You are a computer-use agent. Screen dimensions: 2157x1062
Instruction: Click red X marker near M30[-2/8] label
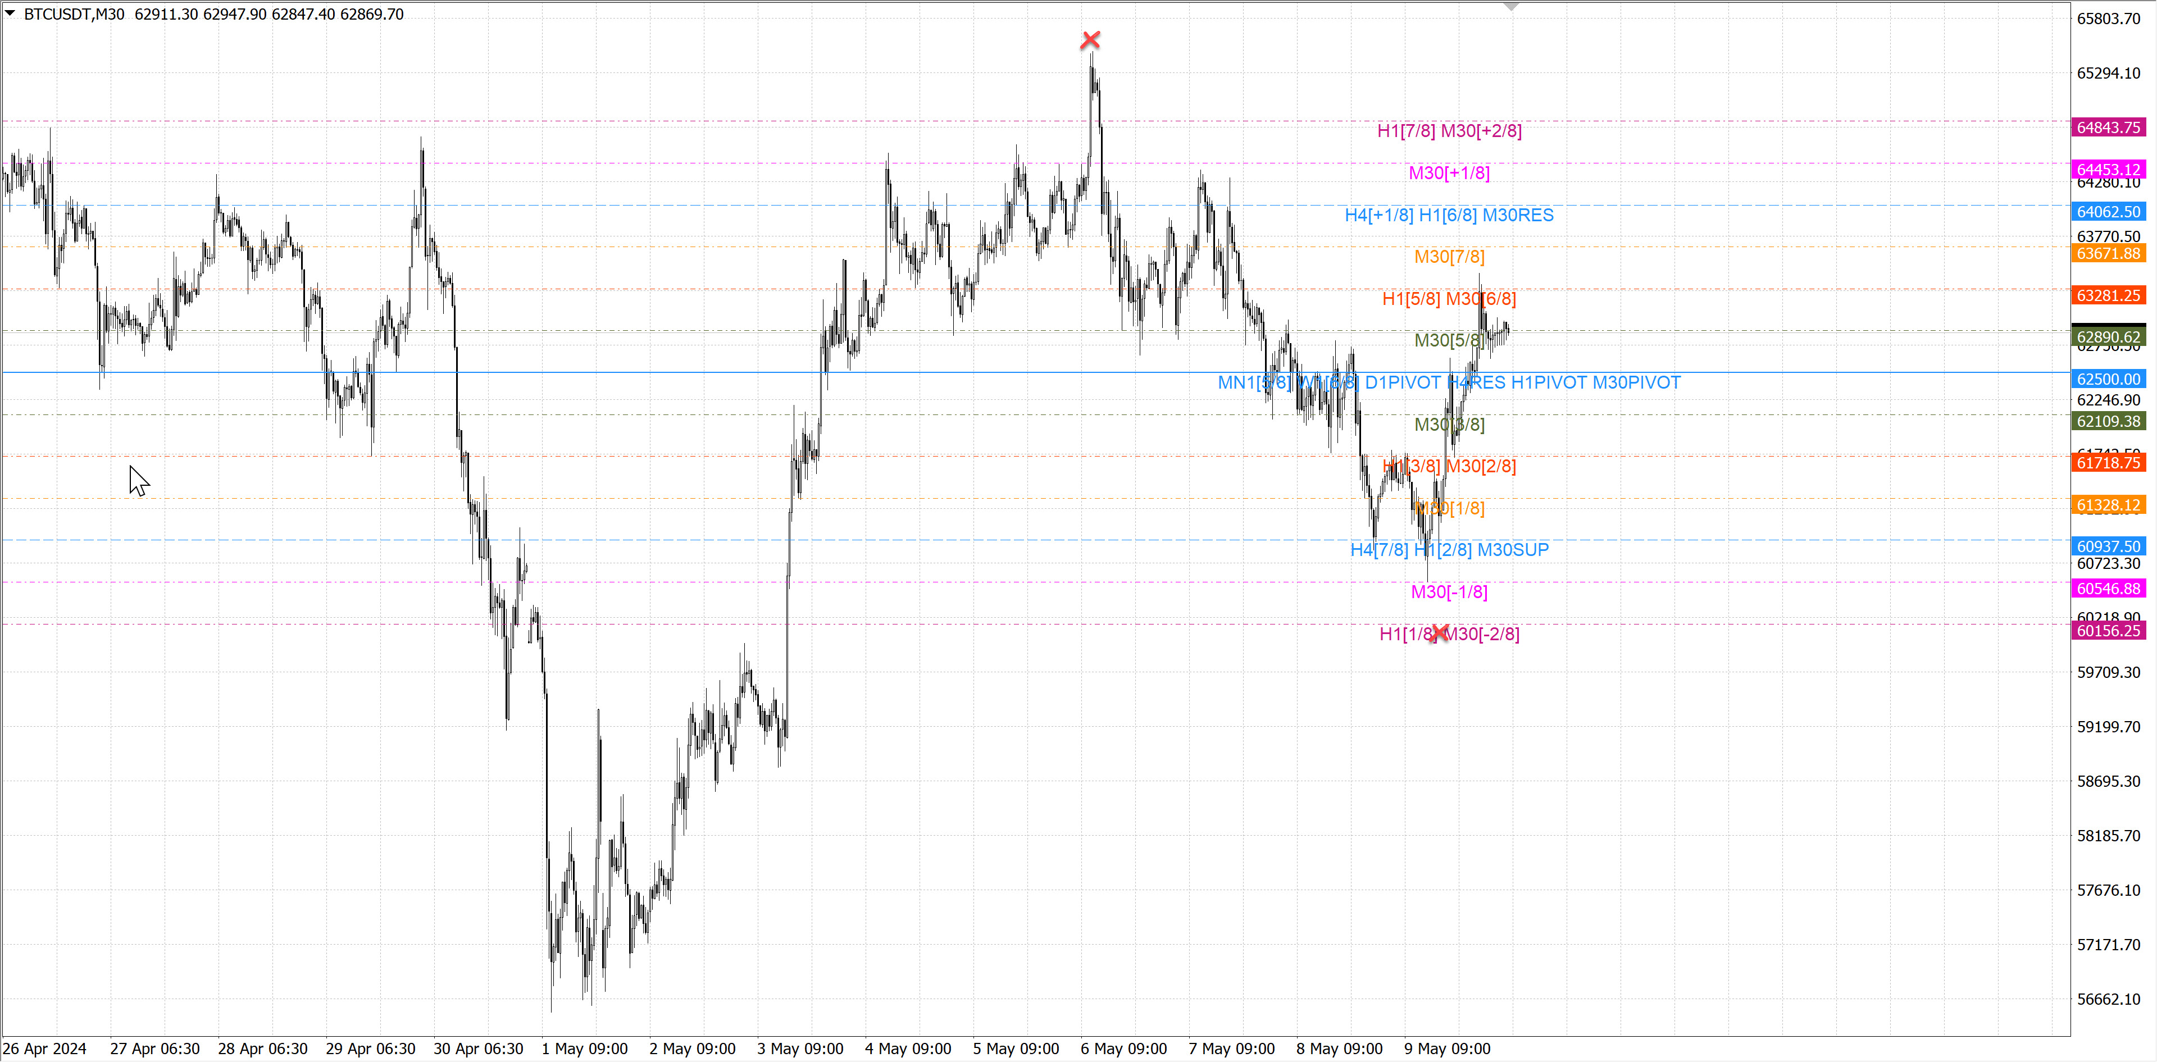tap(1439, 633)
